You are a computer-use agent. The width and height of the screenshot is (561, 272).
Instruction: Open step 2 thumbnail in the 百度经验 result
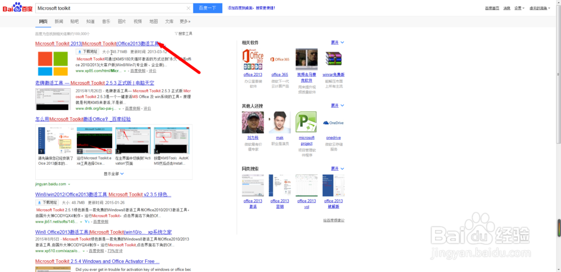pos(94,141)
